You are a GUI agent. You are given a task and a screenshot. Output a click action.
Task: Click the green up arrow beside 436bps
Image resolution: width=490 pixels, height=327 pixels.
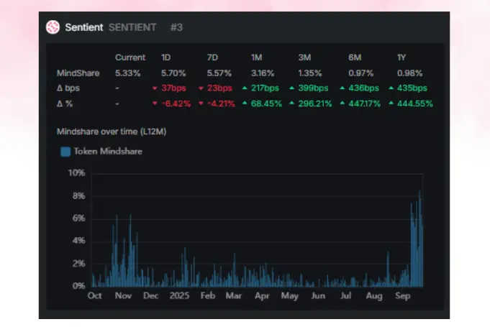342,88
